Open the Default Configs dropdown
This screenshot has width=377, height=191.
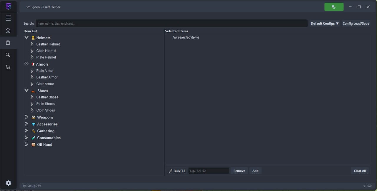coord(325,24)
